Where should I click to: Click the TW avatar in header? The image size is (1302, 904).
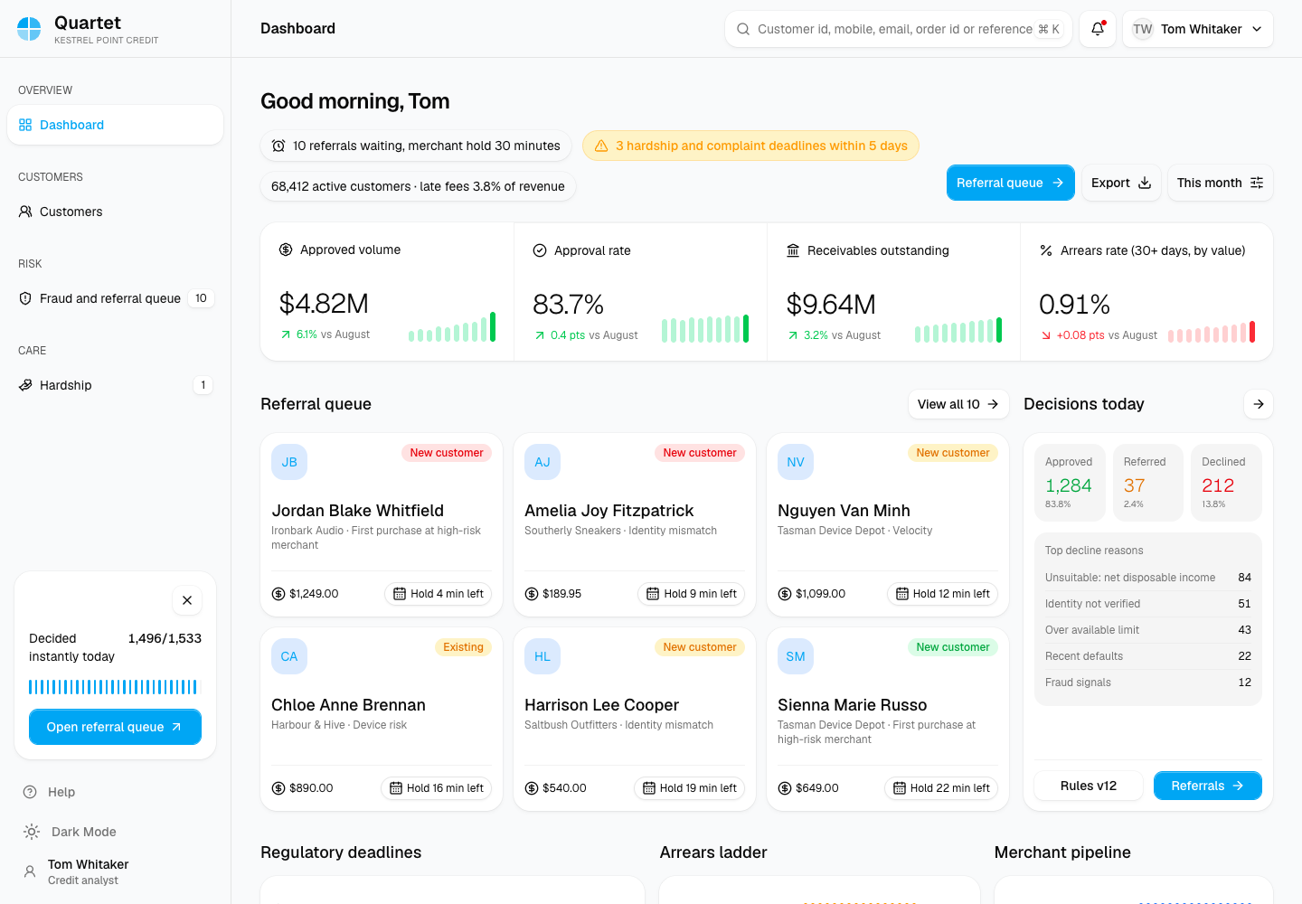pos(1143,29)
